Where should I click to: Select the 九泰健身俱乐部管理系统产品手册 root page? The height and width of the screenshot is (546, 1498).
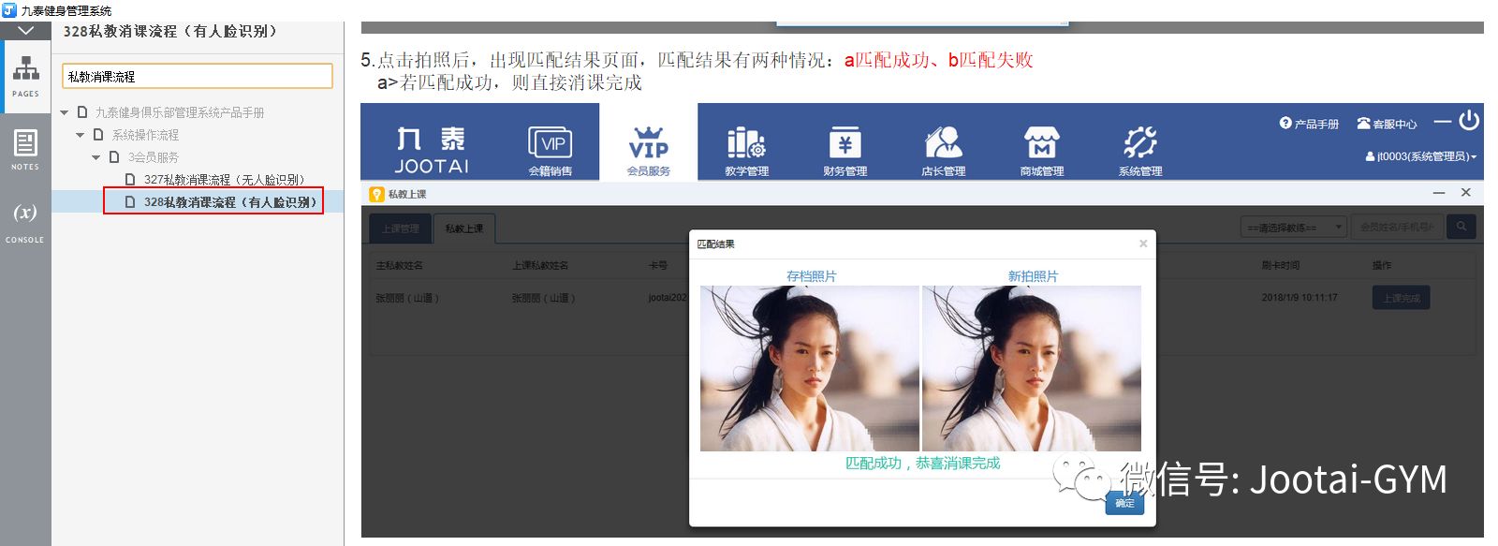pyautogui.click(x=180, y=112)
